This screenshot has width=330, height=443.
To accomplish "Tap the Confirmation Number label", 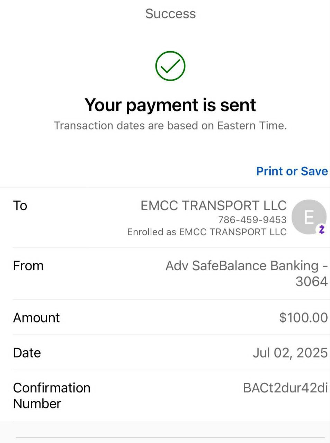I will (x=52, y=396).
